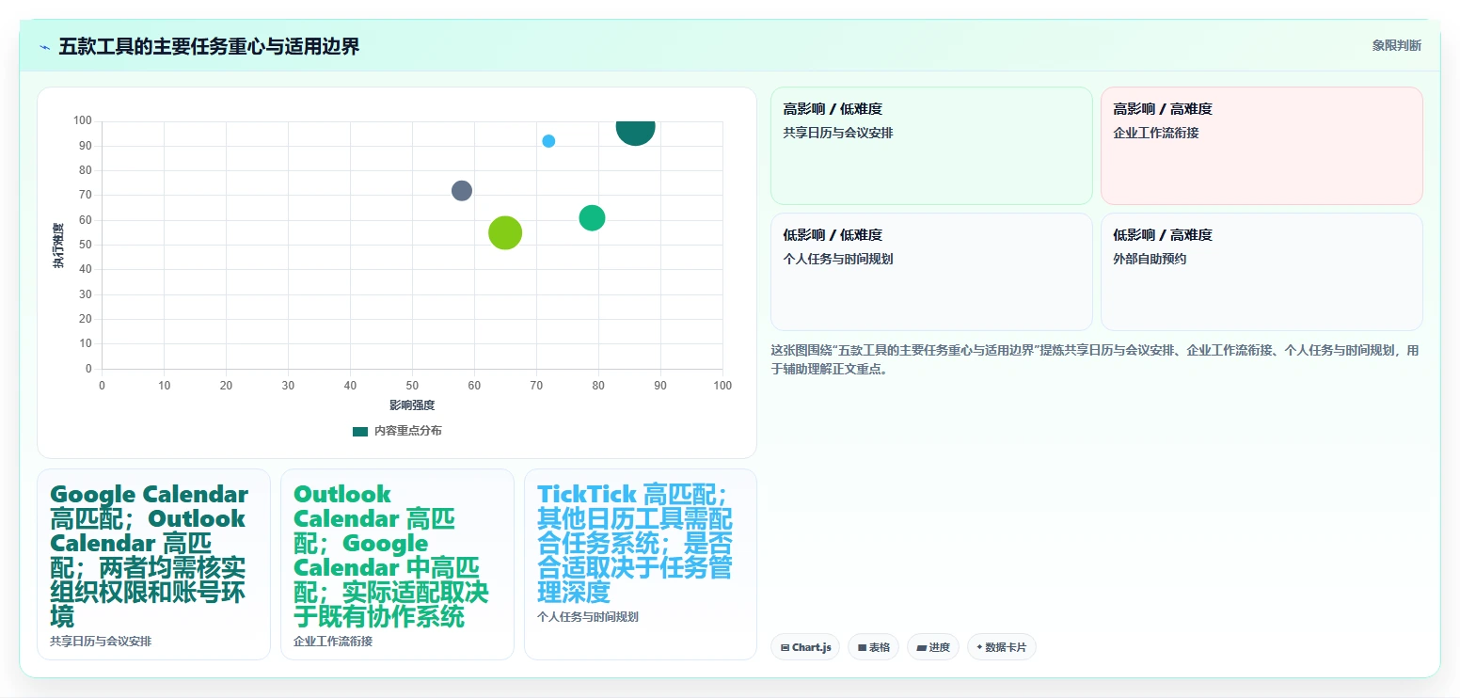Open the TickTick 高匹配 data card
1460x698 pixels.
641,564
